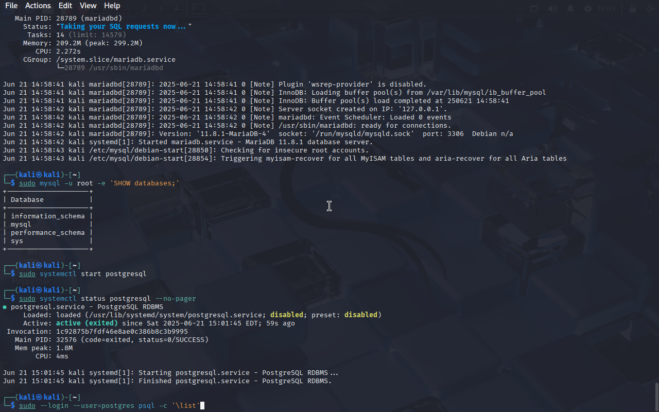Click 'sudo systemctl start postgresql' command
659x412 pixels.
click(x=83, y=273)
